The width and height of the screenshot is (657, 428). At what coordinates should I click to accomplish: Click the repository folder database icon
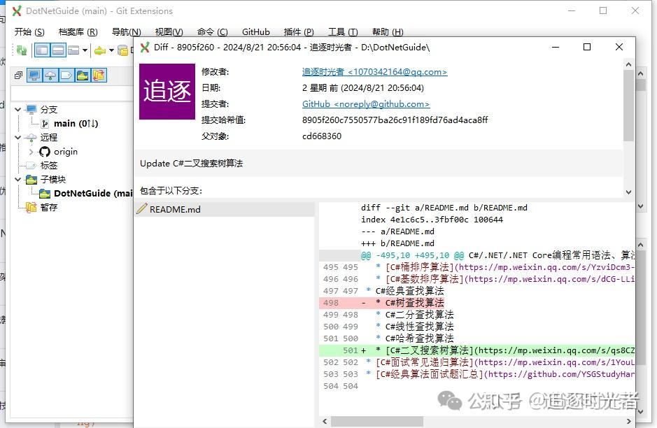click(x=122, y=50)
